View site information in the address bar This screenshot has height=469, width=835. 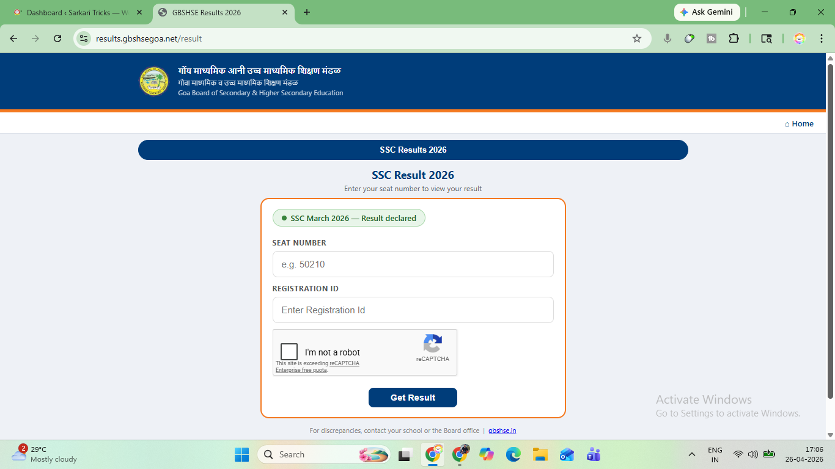click(83, 38)
